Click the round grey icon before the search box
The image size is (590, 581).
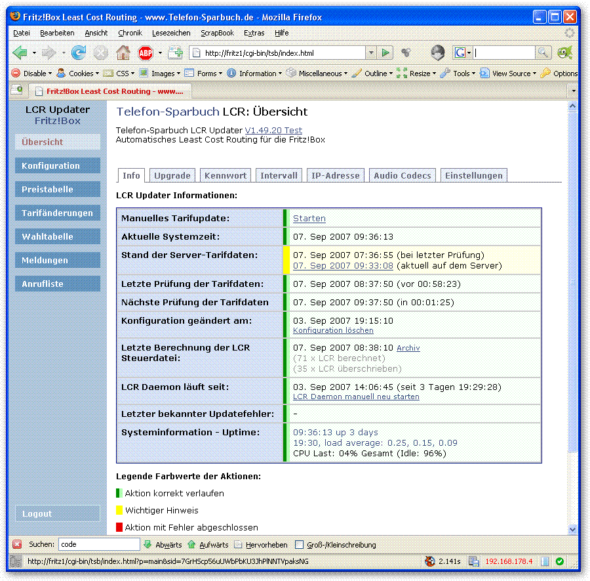tap(437, 53)
